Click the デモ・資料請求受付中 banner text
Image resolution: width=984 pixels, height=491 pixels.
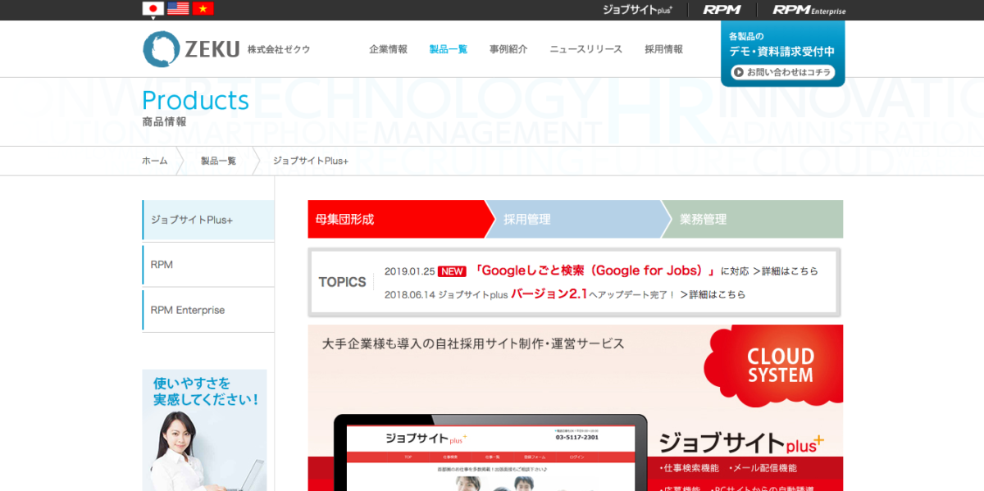[782, 51]
